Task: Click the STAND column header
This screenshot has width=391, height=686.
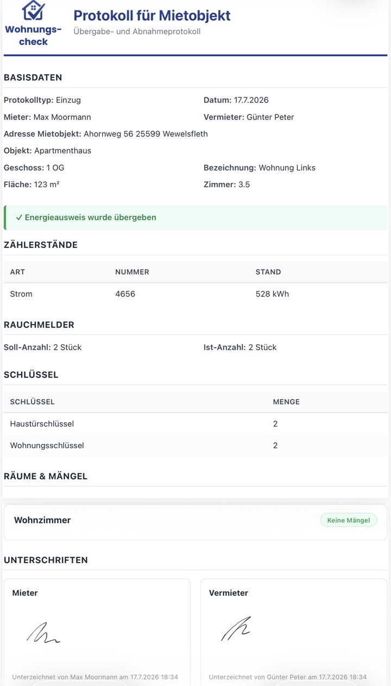Action: point(268,272)
